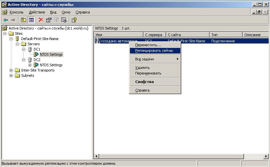Open the Действие menu
The image size is (270, 167).
(37, 12)
